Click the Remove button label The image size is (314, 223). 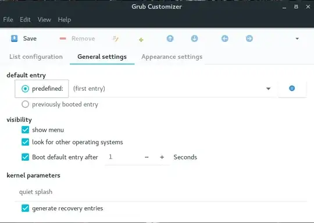tap(83, 38)
